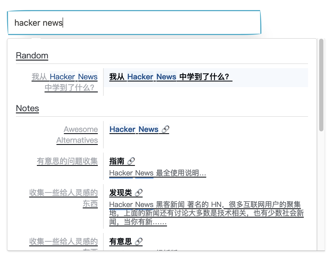Open the Hacker News heading result

pyautogui.click(x=134, y=129)
